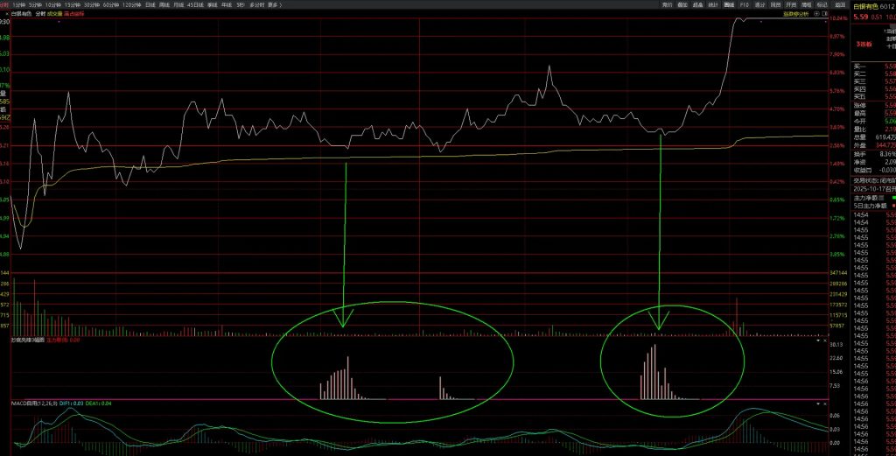The image size is (896, 456).
Task: Switch to the 日线 daily chart tab
Action: tap(150, 4)
